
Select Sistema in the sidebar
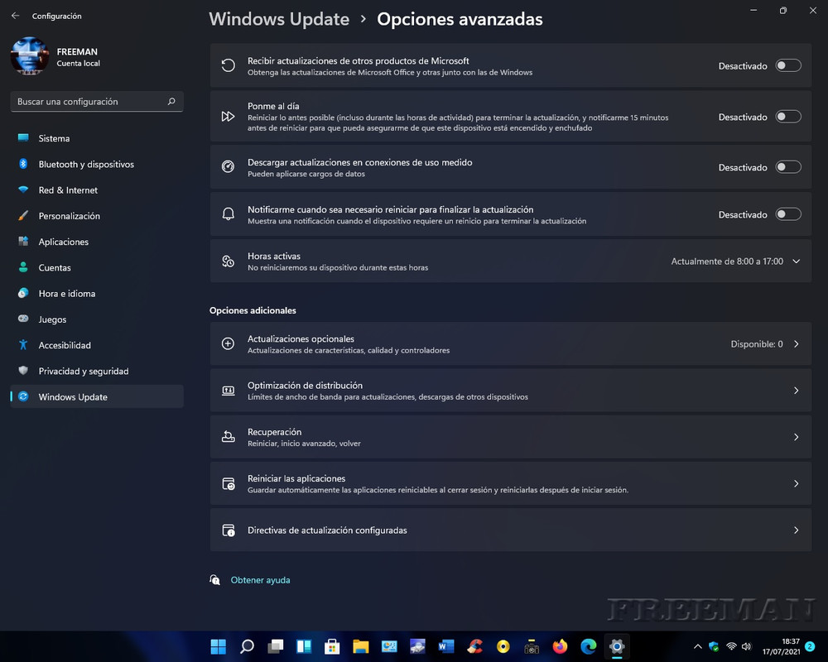click(97, 138)
